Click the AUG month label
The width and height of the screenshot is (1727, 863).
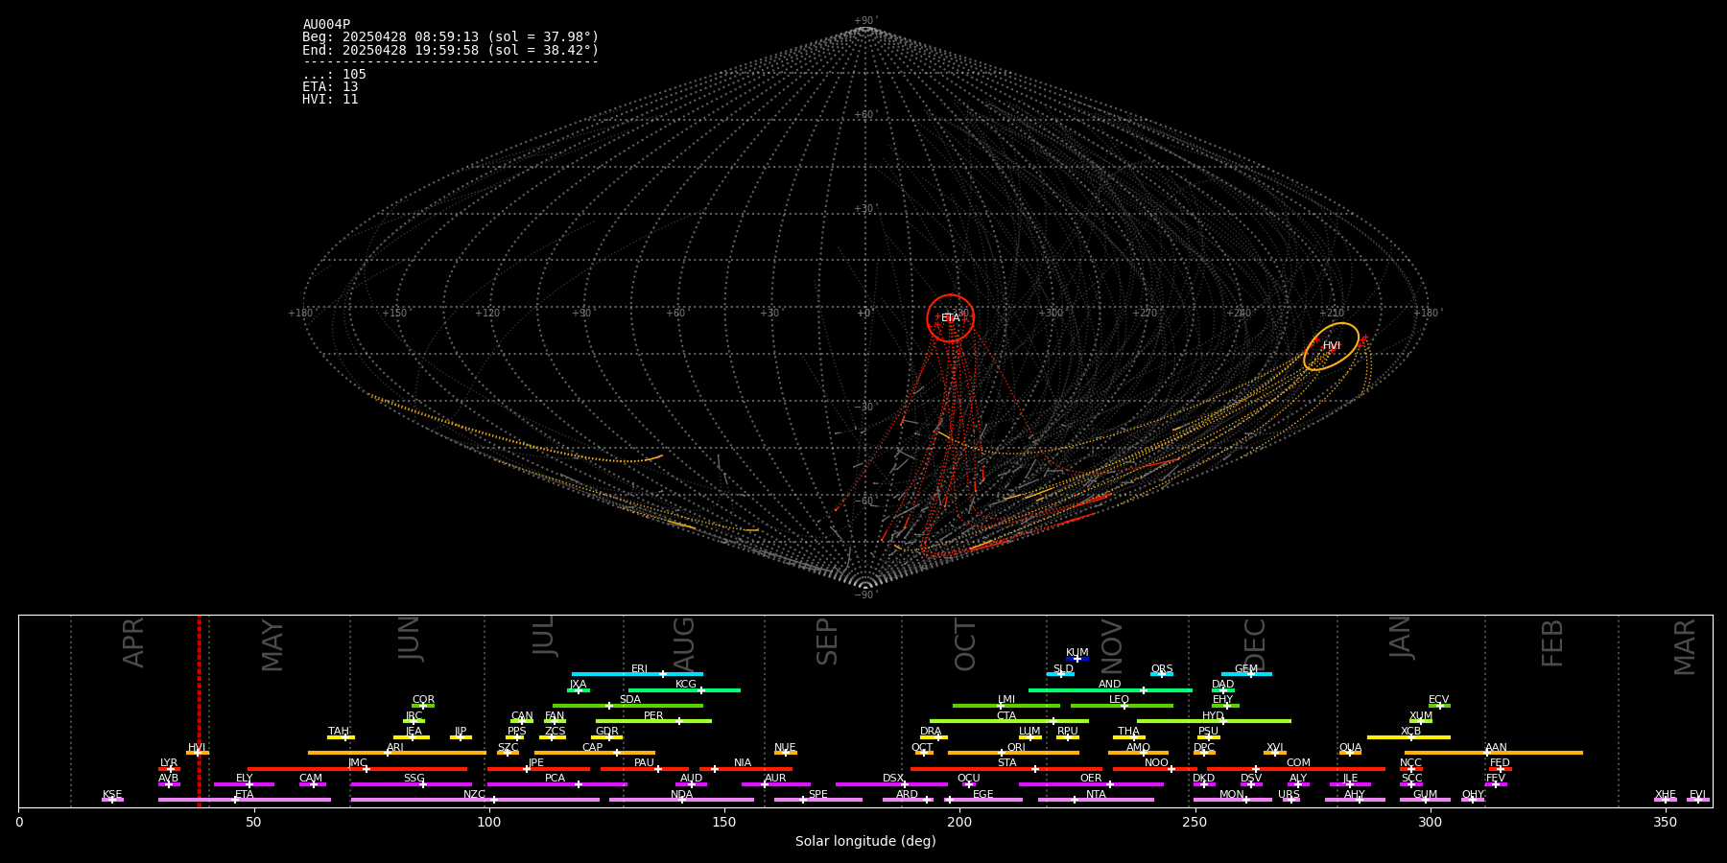(x=683, y=644)
